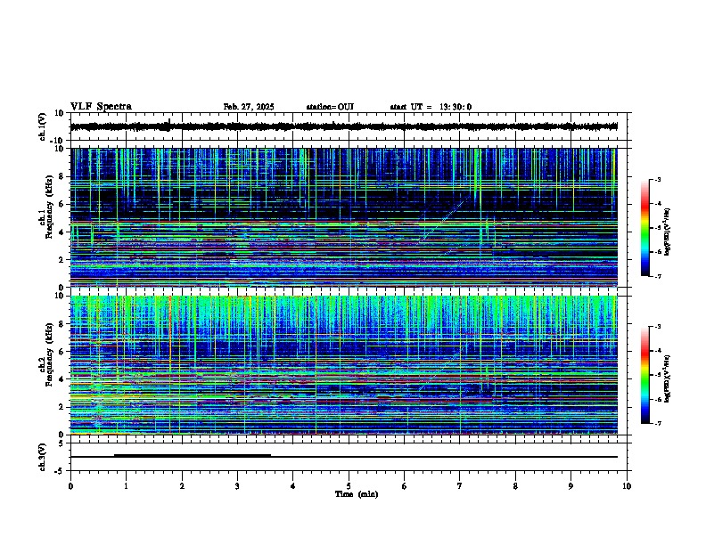Click time axis tick label "3"
Image resolution: width=706 pixels, height=545 pixels.
237,486
